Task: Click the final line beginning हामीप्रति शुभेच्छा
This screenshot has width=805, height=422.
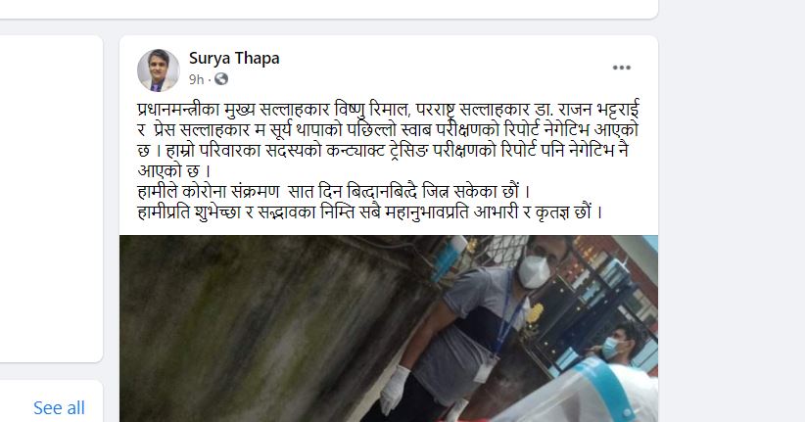Action: [x=370, y=211]
